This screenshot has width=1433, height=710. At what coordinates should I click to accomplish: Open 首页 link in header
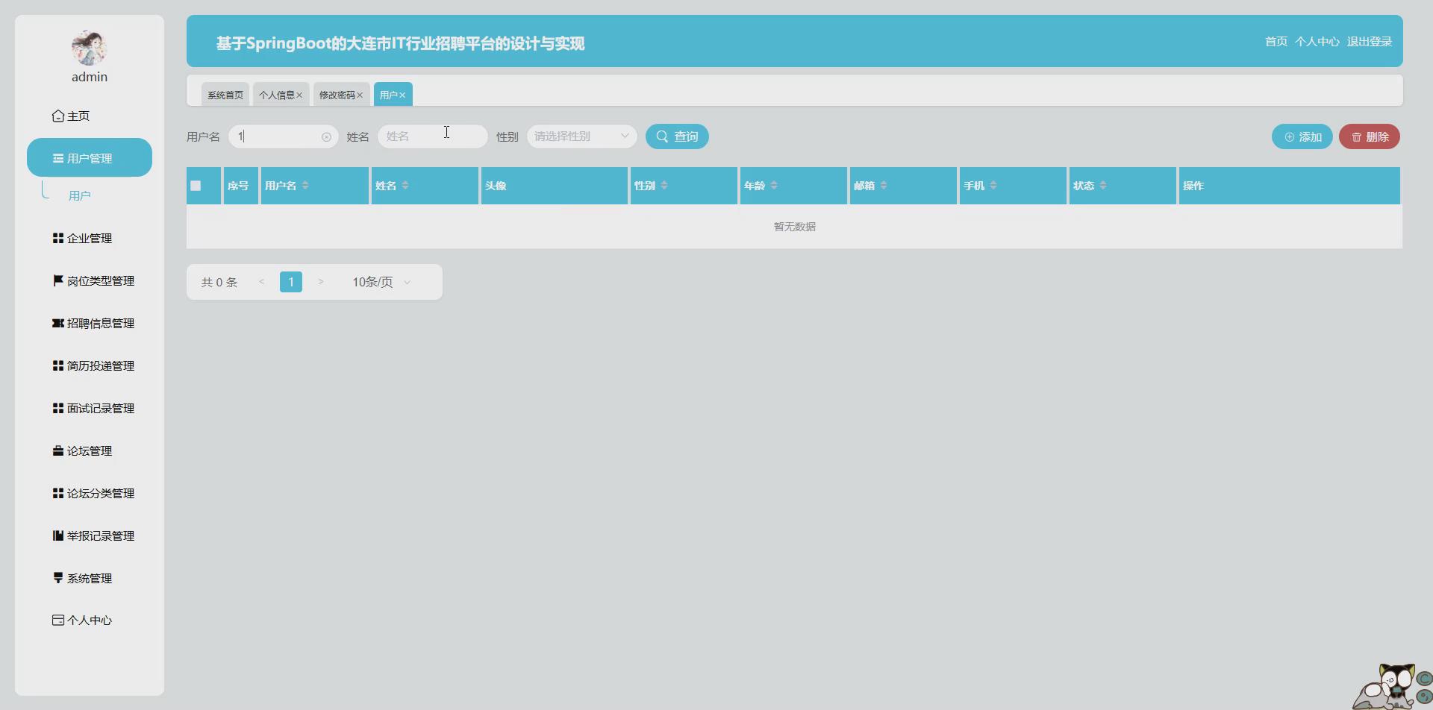point(1276,42)
